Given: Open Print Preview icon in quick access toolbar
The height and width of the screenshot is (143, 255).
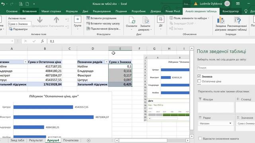Looking at the screenshot, I should coord(21,4).
